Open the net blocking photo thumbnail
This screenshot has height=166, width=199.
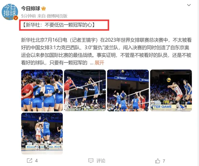coord(85,91)
